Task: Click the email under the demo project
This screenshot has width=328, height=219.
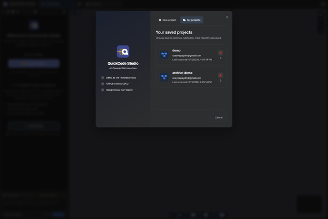Action: tap(186, 56)
